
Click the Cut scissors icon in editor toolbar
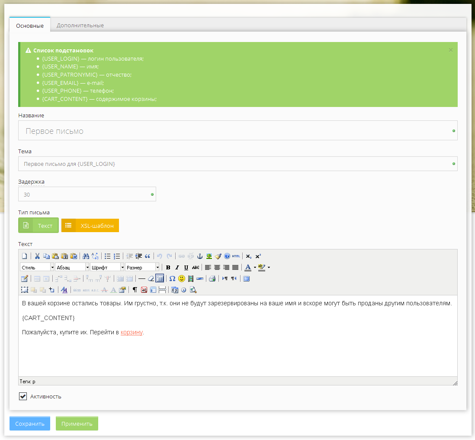click(x=37, y=256)
